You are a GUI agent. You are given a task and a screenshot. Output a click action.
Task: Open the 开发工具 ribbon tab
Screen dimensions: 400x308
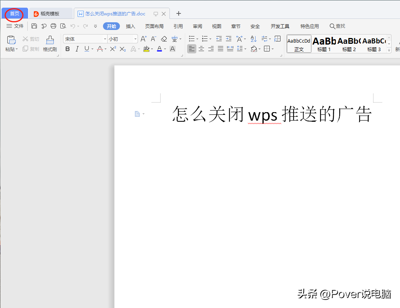280,26
